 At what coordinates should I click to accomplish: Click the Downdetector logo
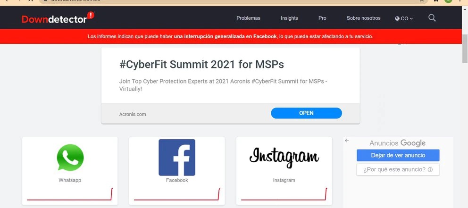point(58,18)
